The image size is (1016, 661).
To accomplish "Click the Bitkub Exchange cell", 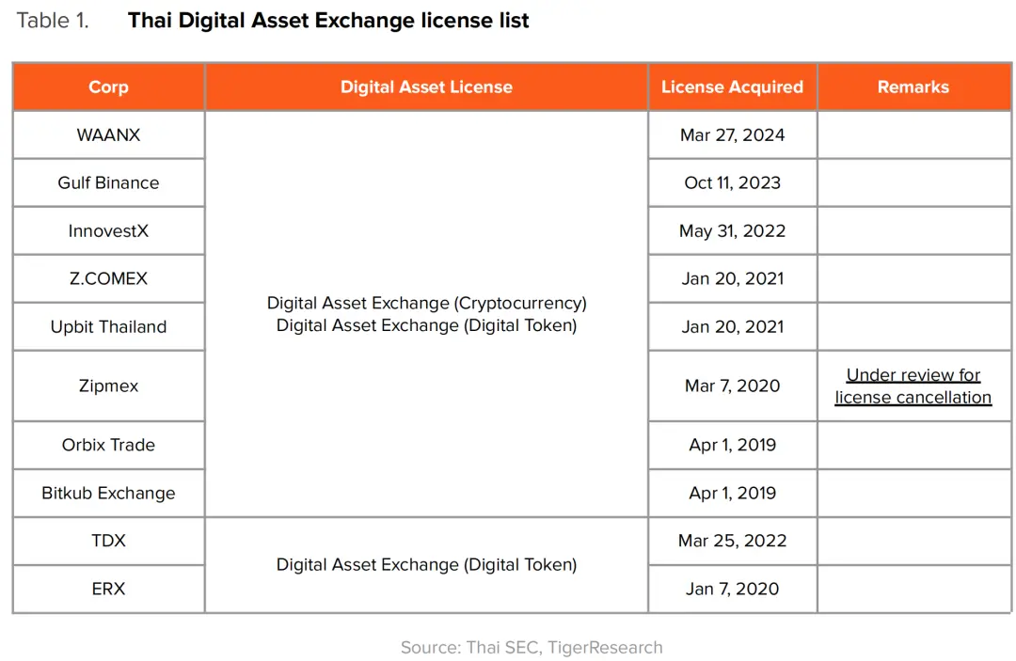I will coord(109,493).
